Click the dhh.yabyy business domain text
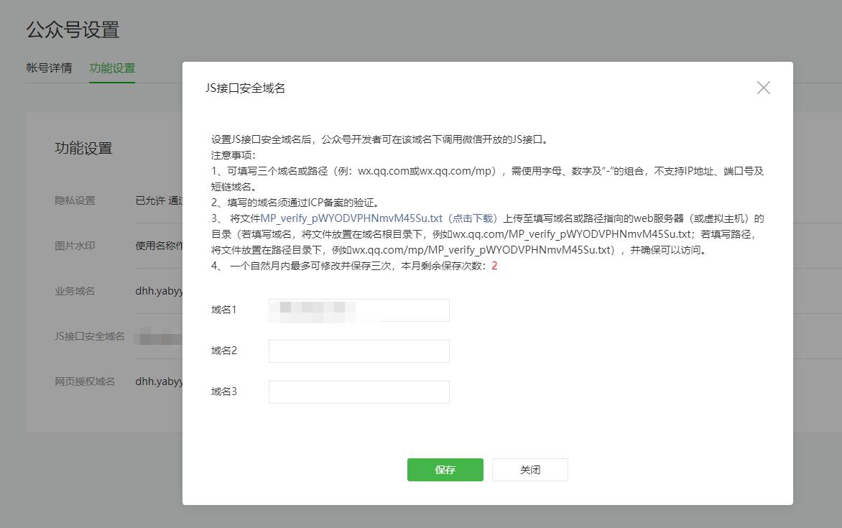The height and width of the screenshot is (528, 842). coord(157,291)
